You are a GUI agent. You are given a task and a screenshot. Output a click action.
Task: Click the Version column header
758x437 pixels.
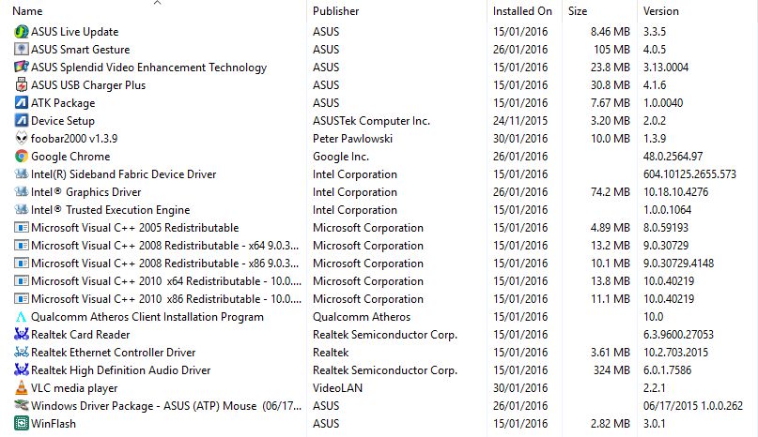pos(661,11)
